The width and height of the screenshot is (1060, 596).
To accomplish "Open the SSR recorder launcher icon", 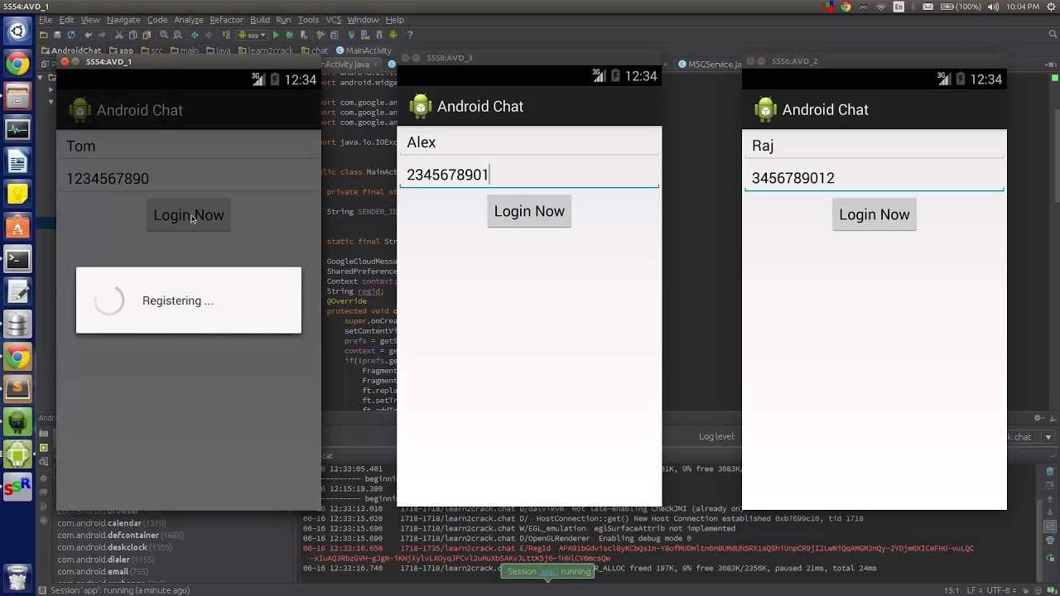I will [17, 488].
